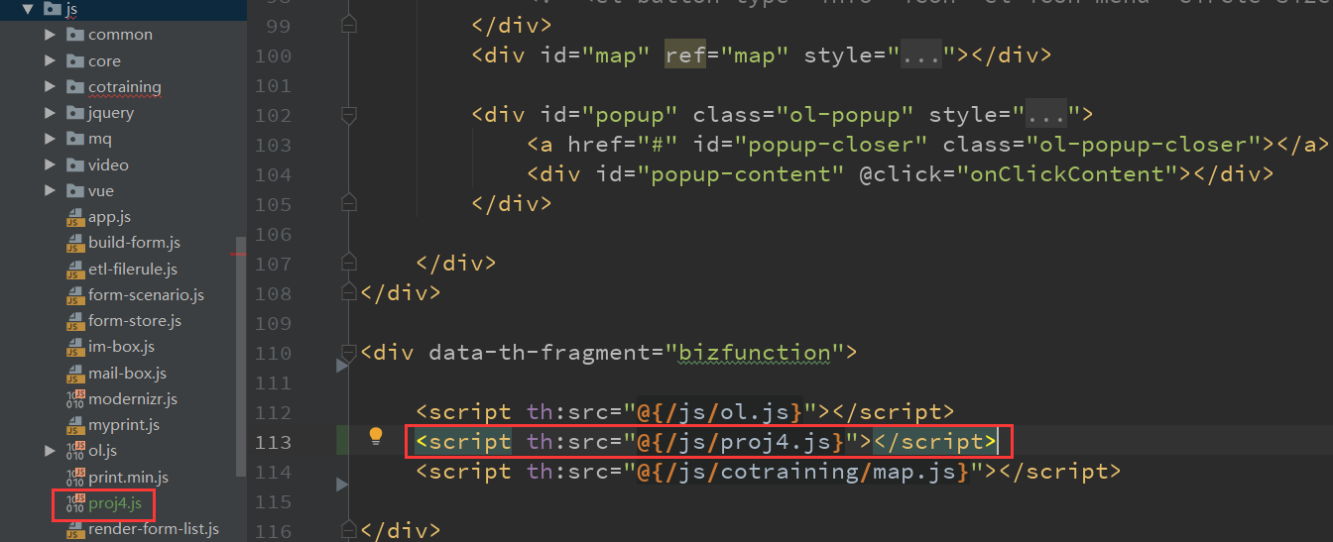Fold the bizfunction div at line 110
This screenshot has width=1333, height=542.
(347, 353)
